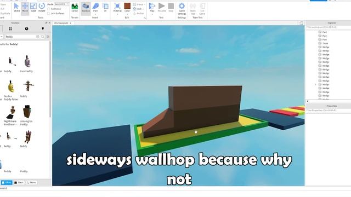
Task: Switch to the Toolbox creations lightbulb tab
Action: (x=43, y=29)
